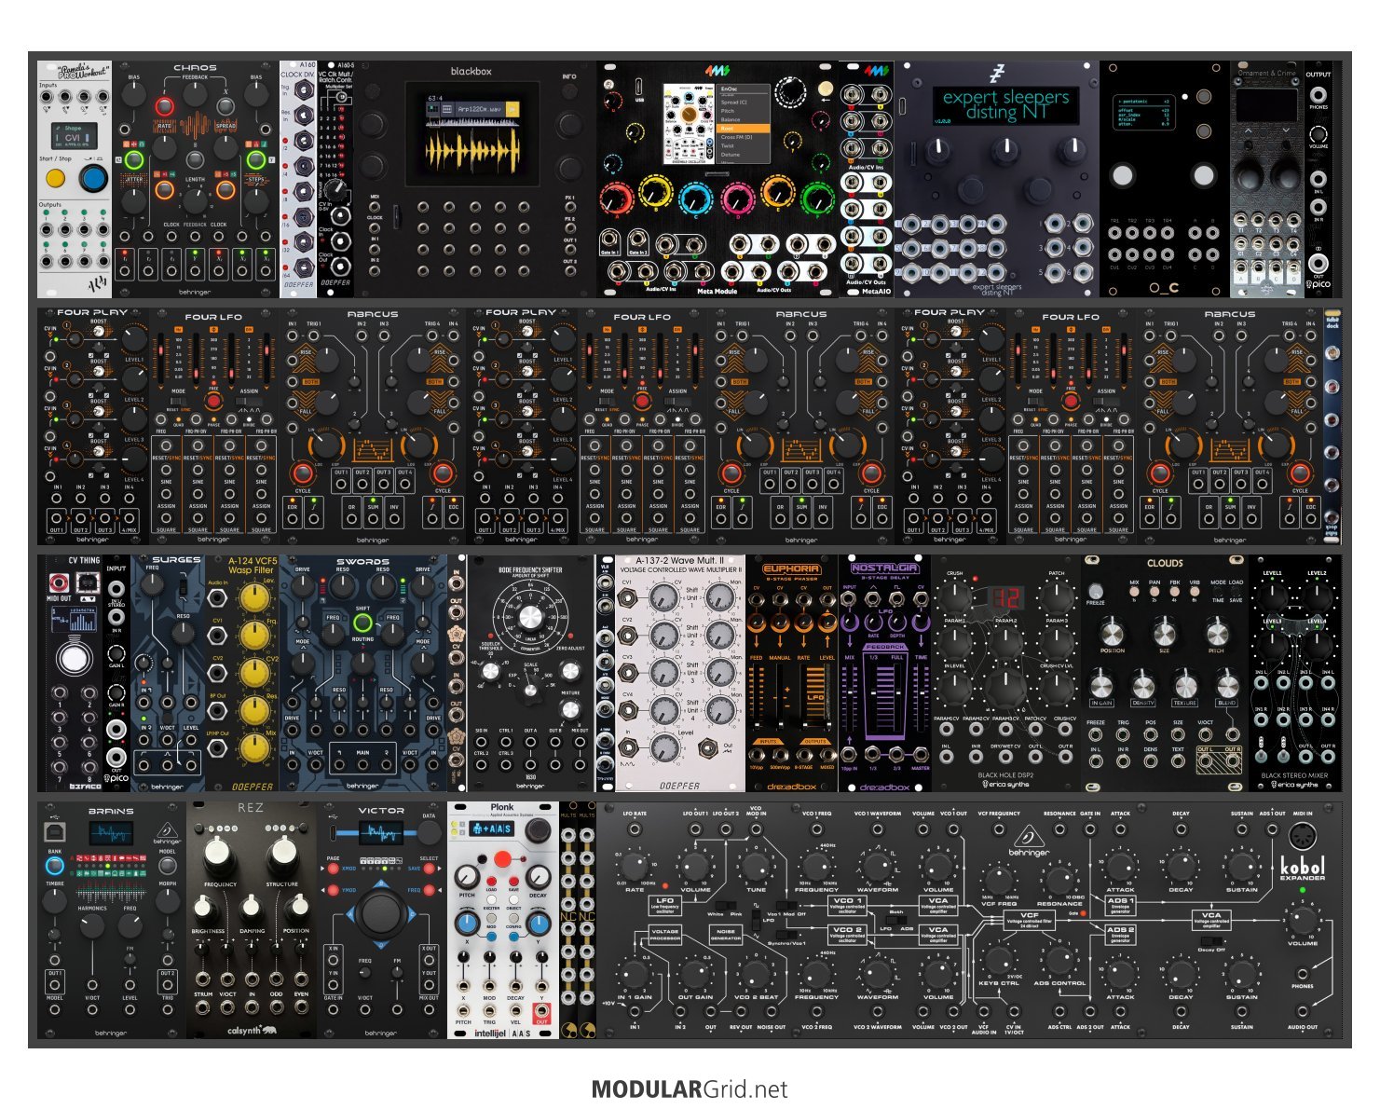Toggle the switch at top of Surges module
The width and height of the screenshot is (1380, 1109).
coord(184,586)
